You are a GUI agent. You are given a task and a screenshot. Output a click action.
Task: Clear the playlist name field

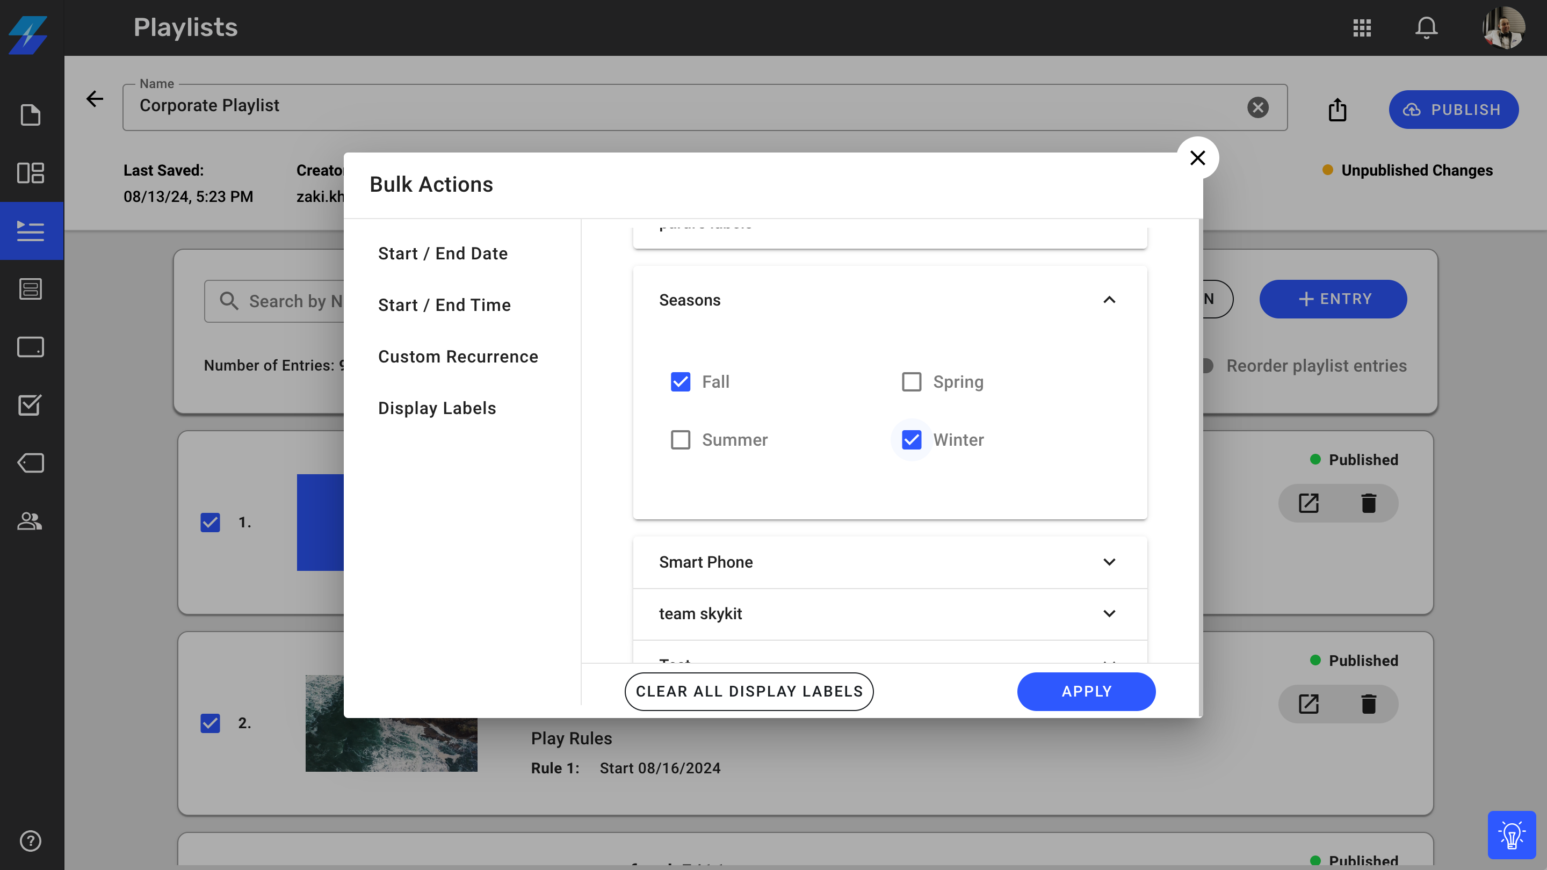coord(1257,107)
